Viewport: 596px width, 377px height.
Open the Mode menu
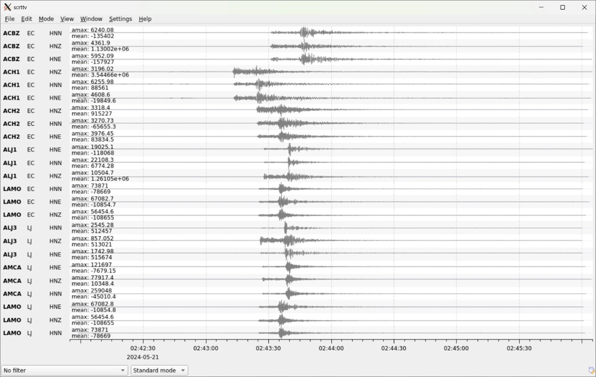coord(46,19)
